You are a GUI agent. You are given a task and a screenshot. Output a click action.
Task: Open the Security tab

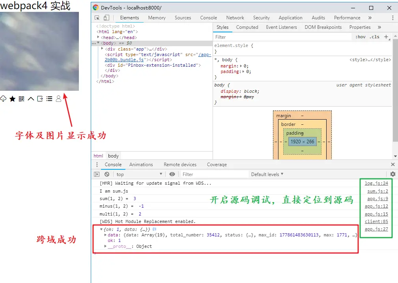point(261,18)
